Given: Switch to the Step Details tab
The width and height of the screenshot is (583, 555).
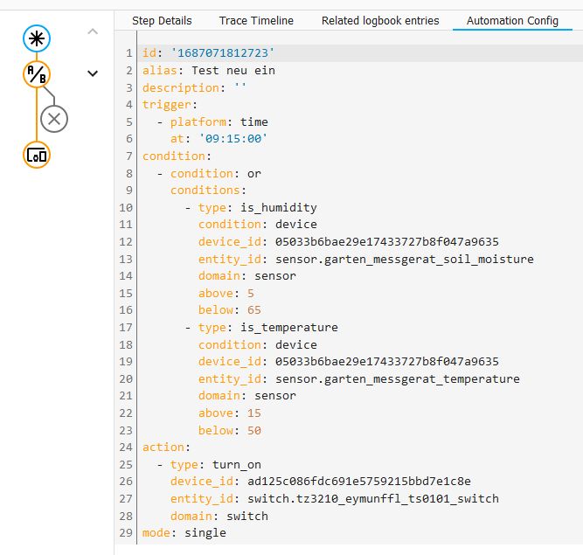Looking at the screenshot, I should [162, 20].
